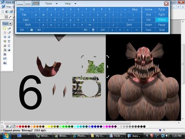Click the Insert key
The image size is (185, 139).
coord(148,25)
